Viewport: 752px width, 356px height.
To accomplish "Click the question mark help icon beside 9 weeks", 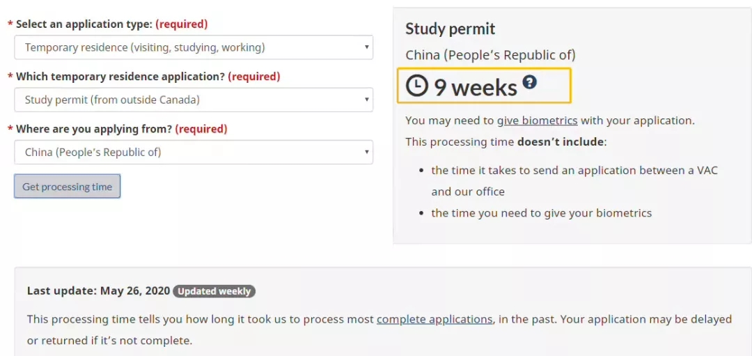I will click(x=530, y=82).
